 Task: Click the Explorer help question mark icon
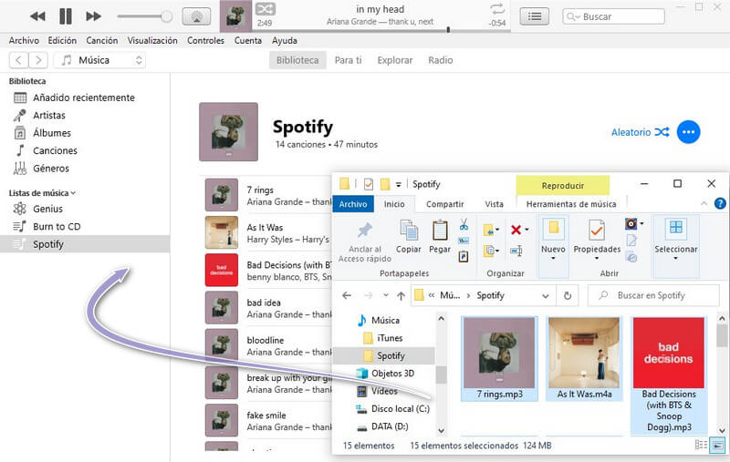point(720,203)
